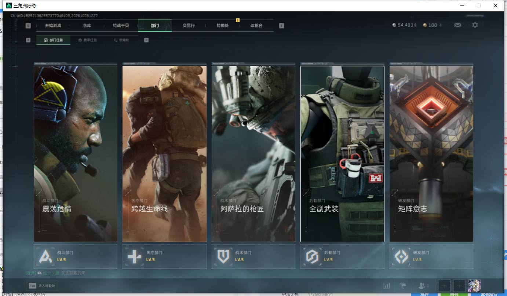Click the A key hint beside sub-tabs
This screenshot has width=507, height=296.
click(28, 40)
